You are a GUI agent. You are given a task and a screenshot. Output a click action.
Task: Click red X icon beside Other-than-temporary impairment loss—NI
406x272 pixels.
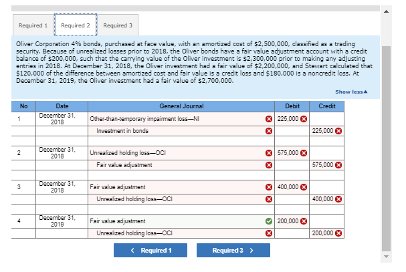(x=269, y=119)
